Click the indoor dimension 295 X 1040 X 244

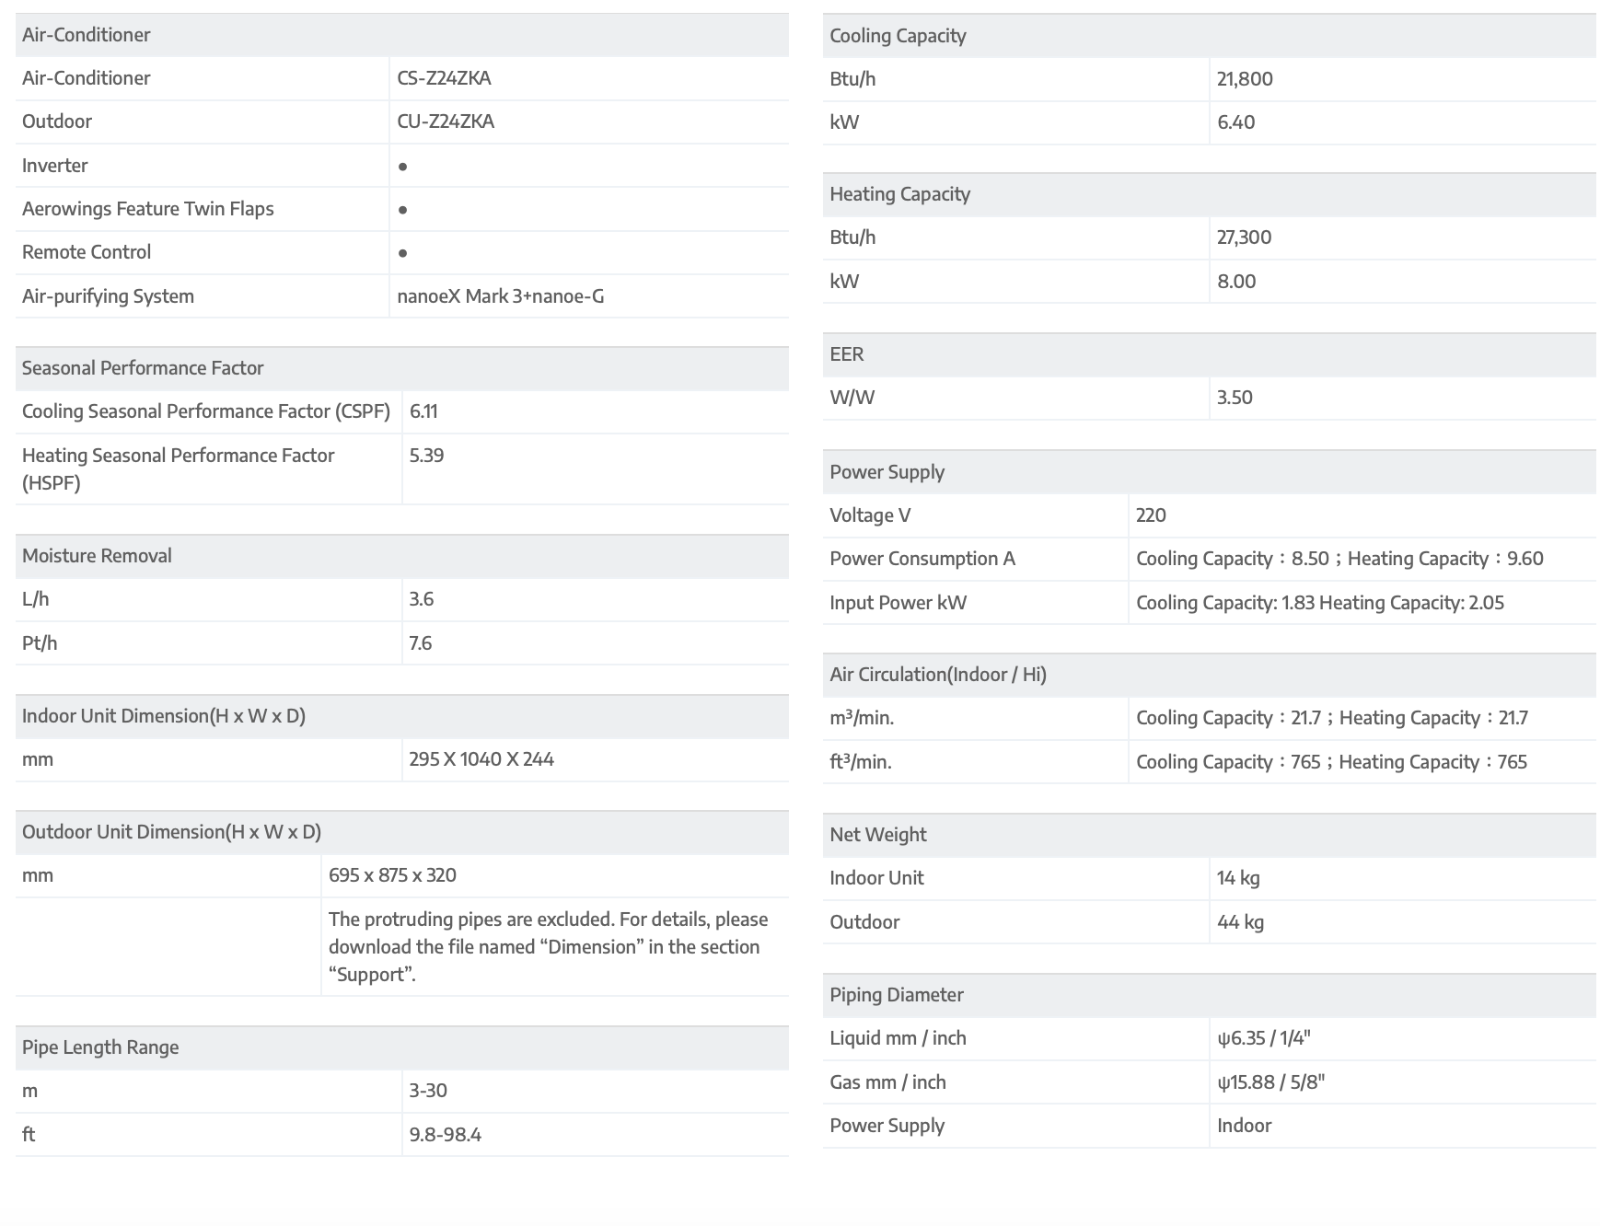(481, 759)
